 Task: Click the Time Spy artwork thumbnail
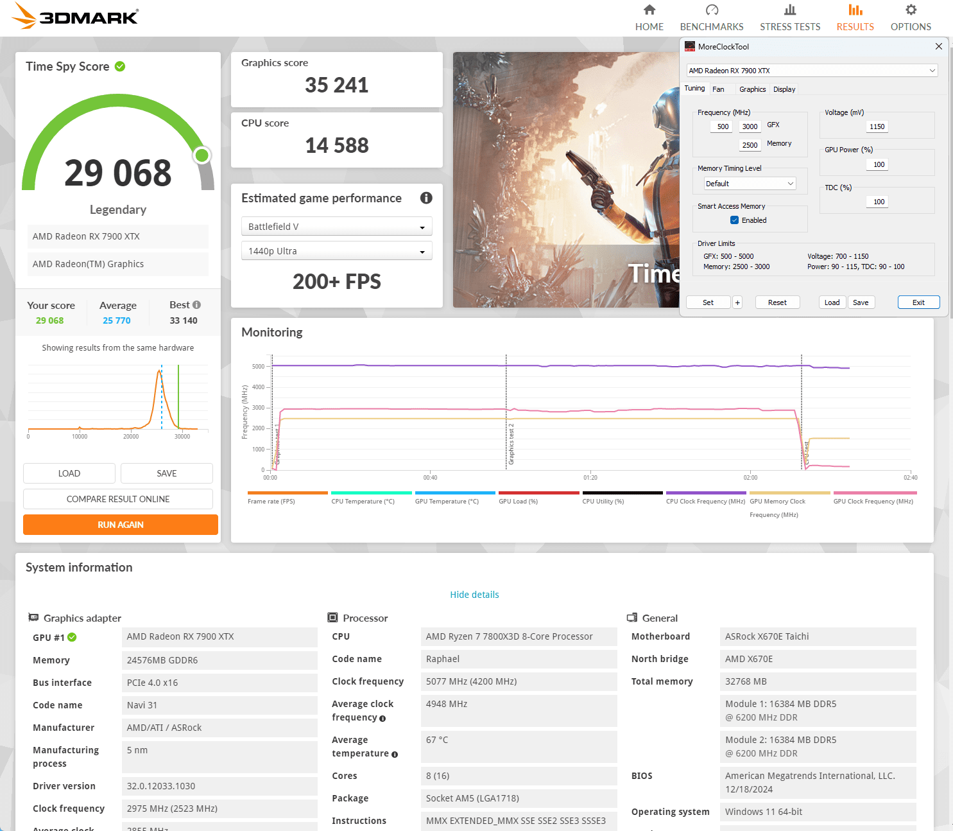[566, 180]
